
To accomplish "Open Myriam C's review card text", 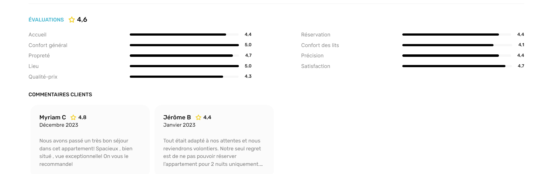I will [x=86, y=152].
